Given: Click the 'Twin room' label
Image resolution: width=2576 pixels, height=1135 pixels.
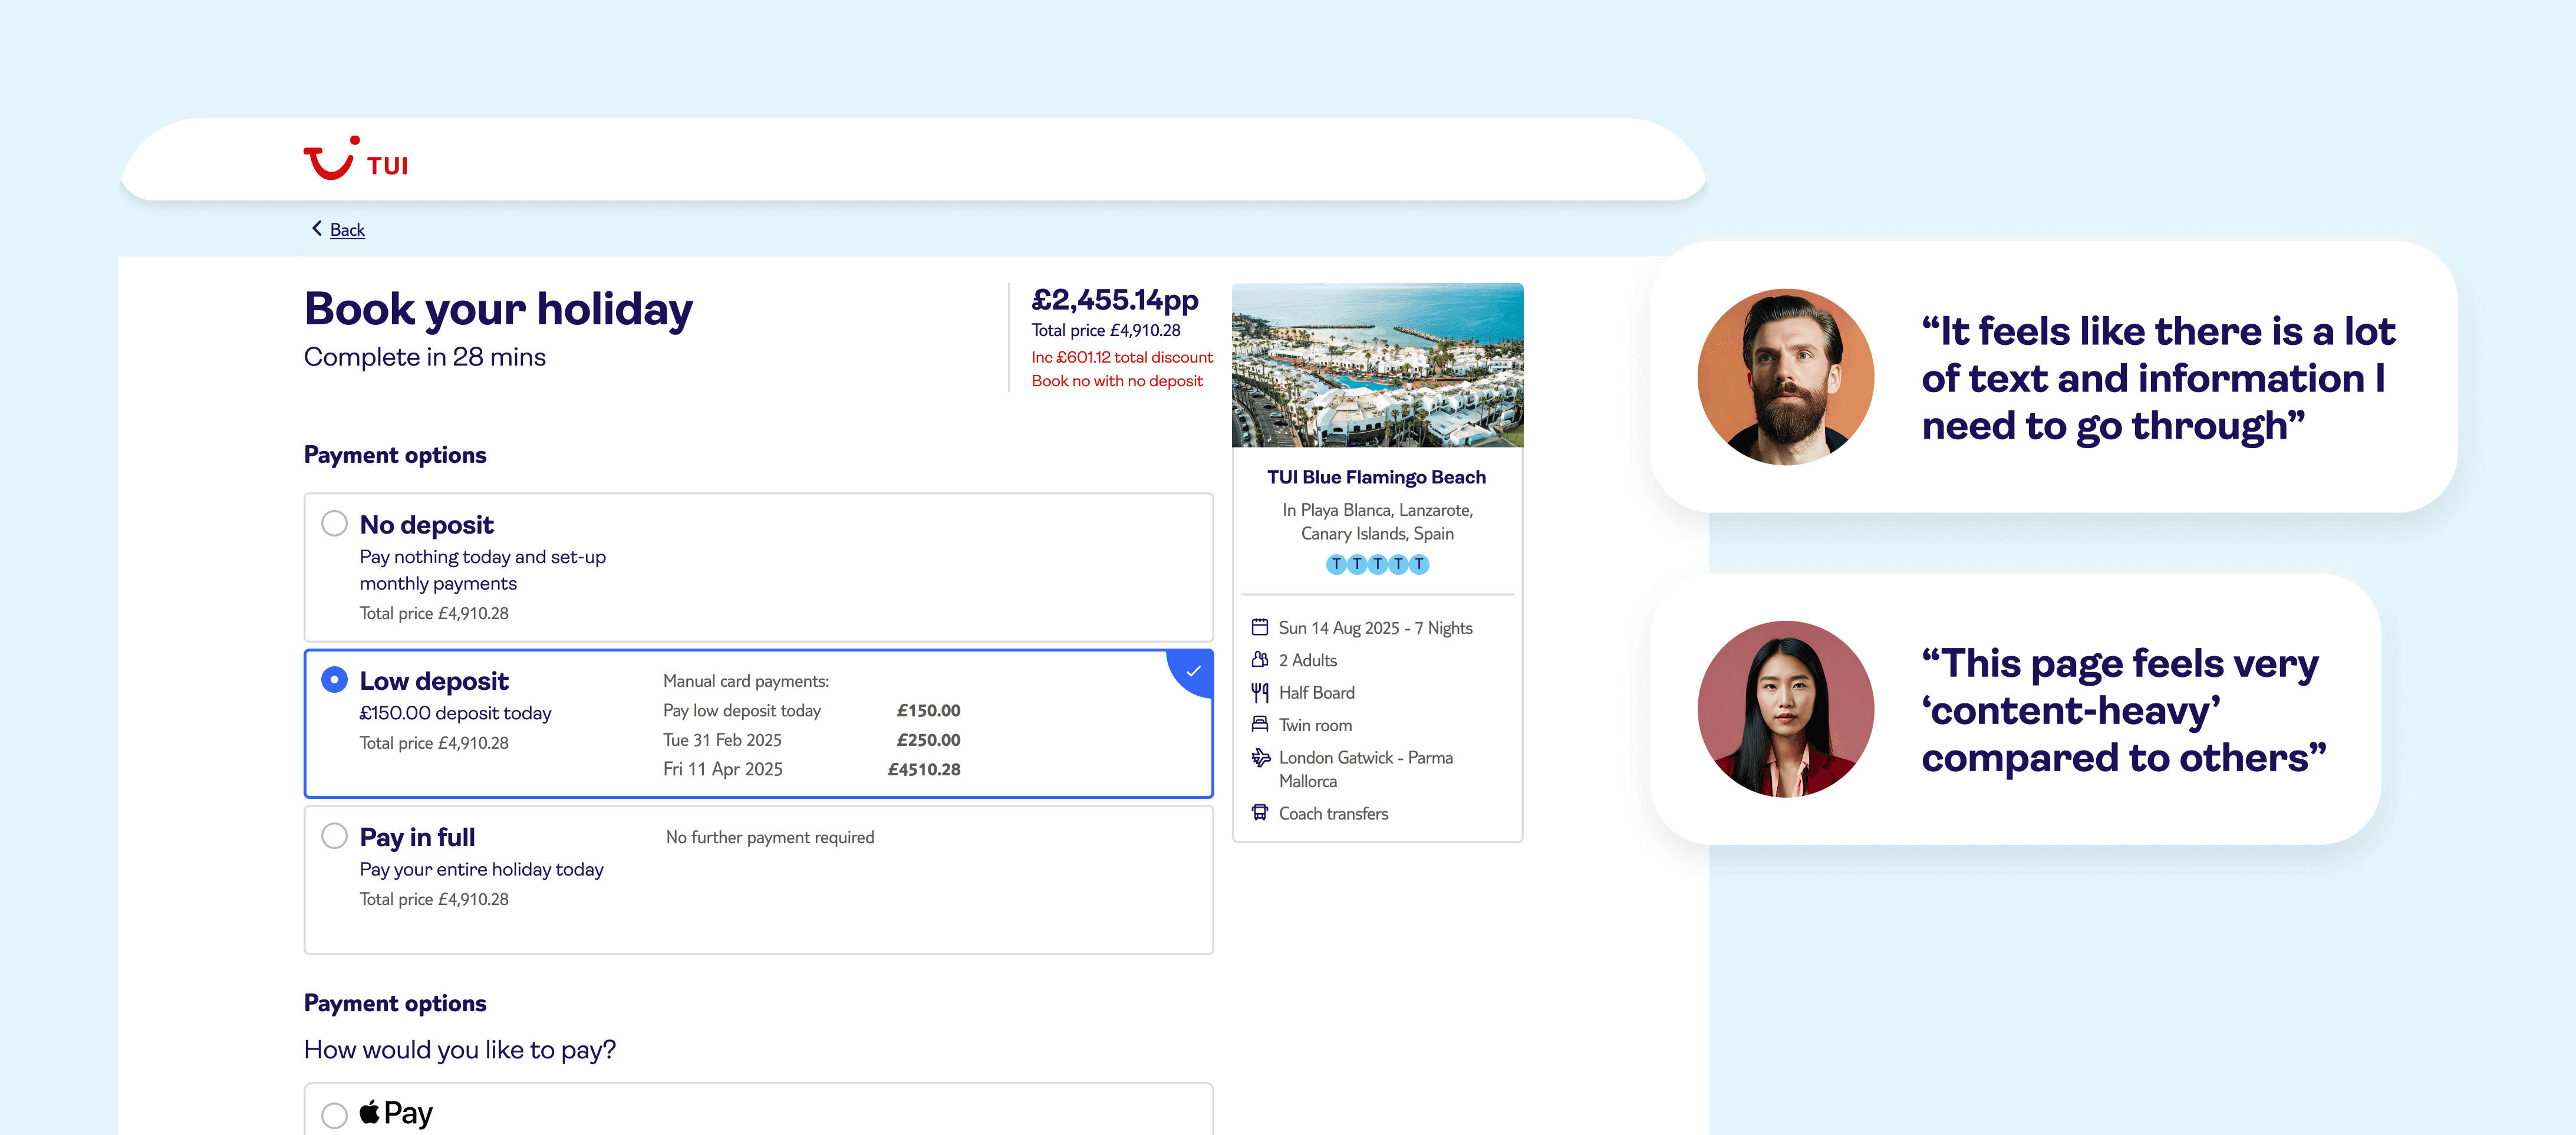Looking at the screenshot, I should pyautogui.click(x=1315, y=725).
